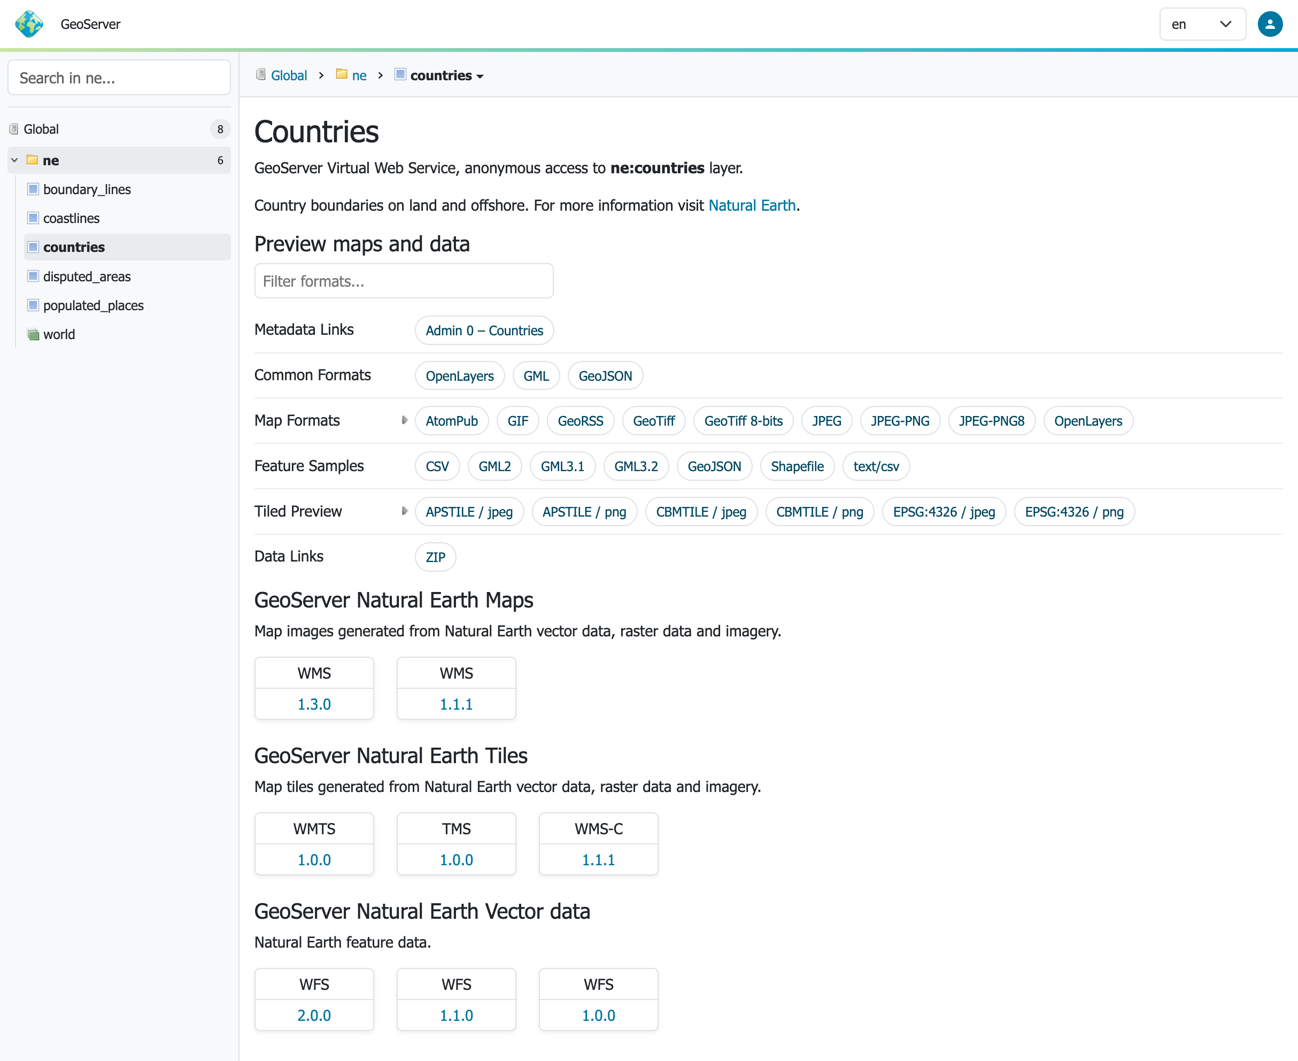
Task: Open GeoRSS map format
Action: click(580, 421)
